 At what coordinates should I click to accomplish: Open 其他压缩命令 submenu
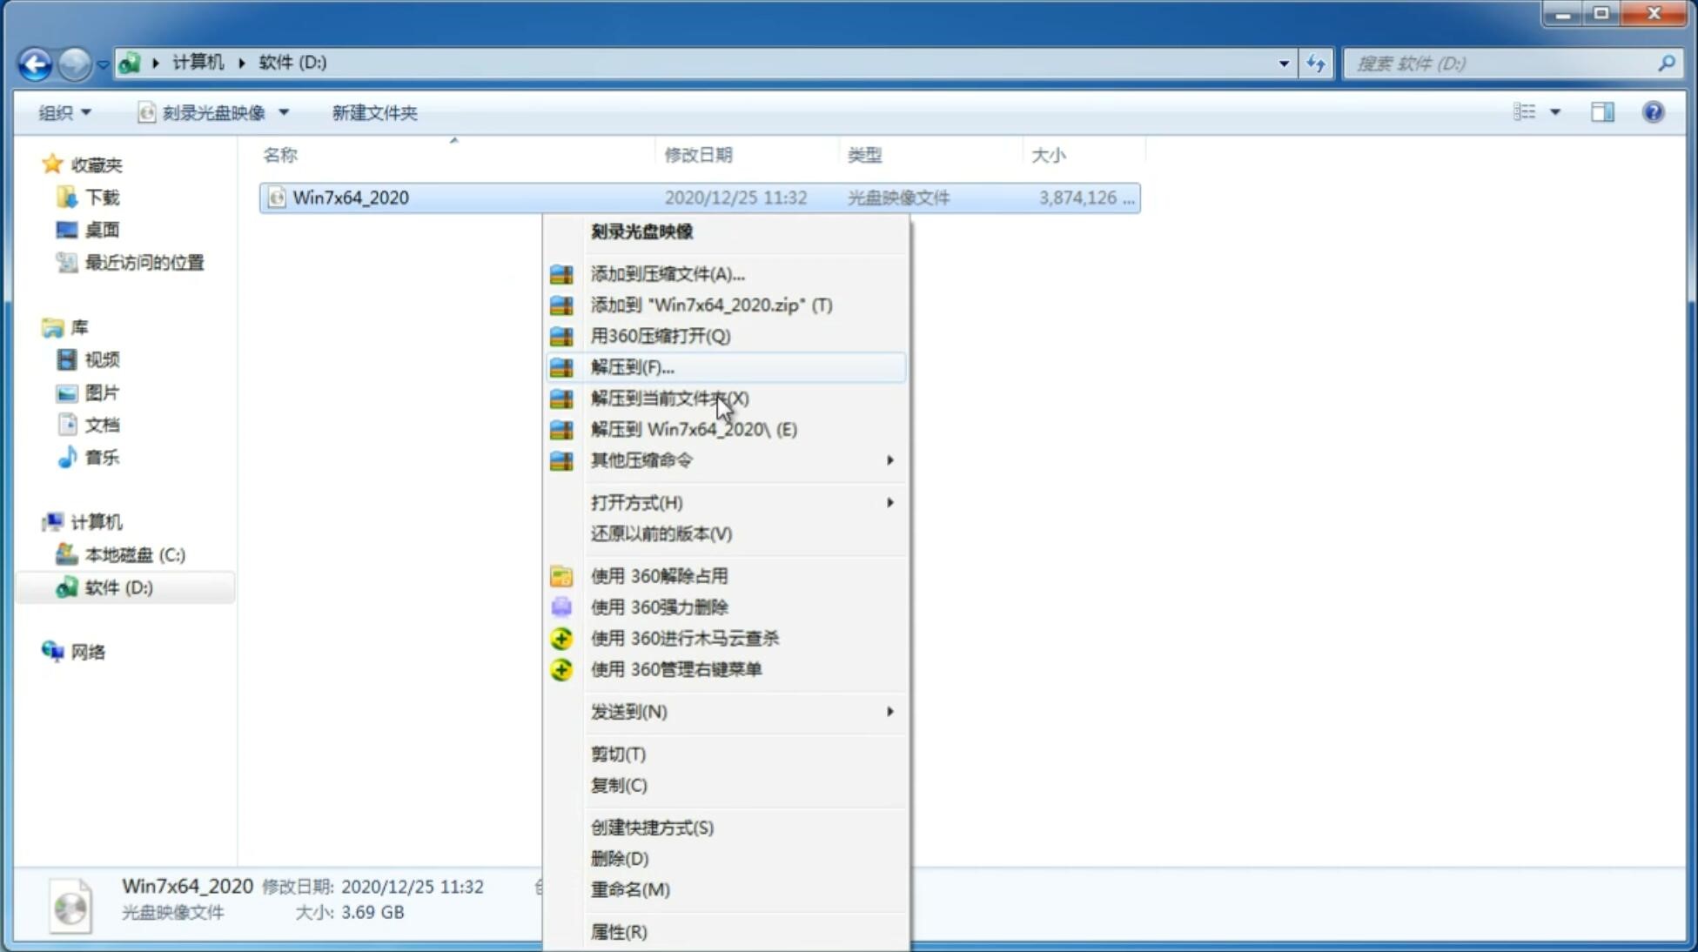point(641,459)
